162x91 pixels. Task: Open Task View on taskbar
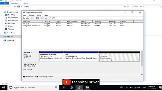tap(63, 87)
